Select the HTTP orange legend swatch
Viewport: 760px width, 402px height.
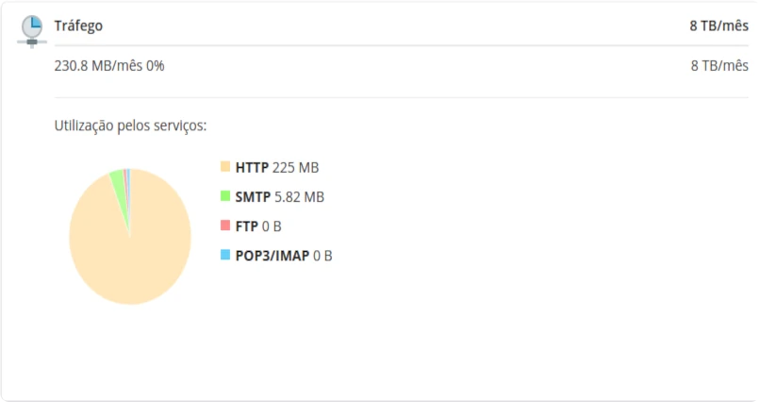pos(225,166)
